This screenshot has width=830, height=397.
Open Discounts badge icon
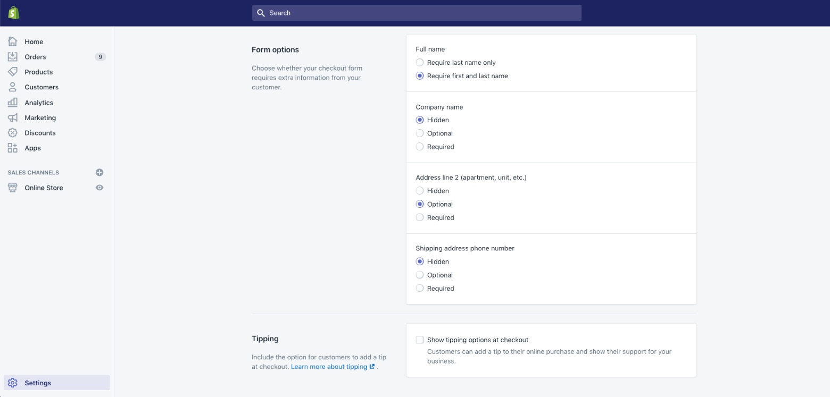pos(13,133)
